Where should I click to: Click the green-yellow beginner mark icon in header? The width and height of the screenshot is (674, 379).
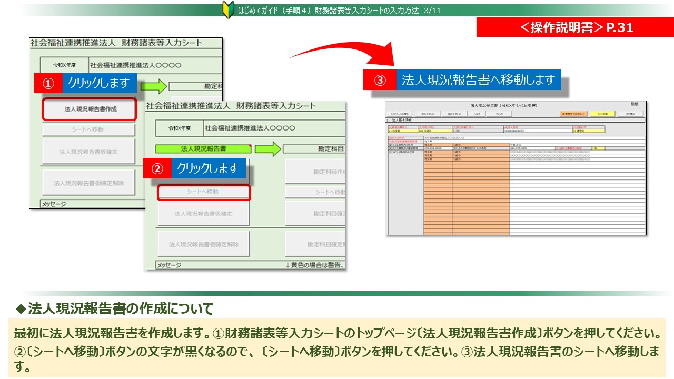click(228, 10)
